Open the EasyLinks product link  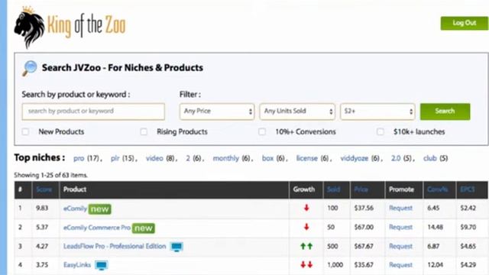77,265
